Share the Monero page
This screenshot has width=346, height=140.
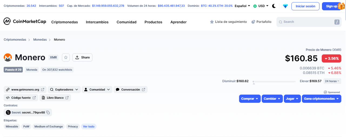[x=82, y=57]
